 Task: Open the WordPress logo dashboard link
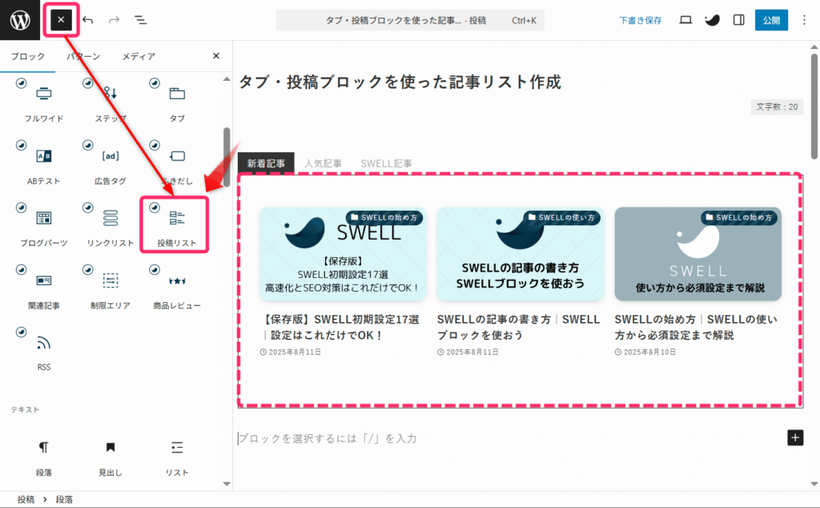(20, 20)
